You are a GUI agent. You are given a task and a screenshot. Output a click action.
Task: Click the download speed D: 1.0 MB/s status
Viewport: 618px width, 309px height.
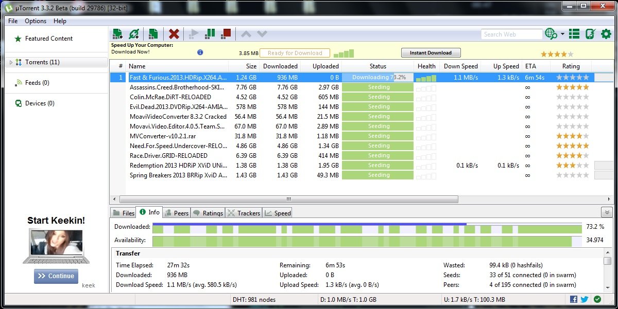point(348,299)
